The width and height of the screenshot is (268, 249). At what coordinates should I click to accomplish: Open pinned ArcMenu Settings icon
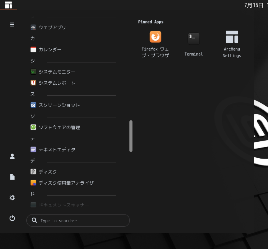click(x=232, y=37)
